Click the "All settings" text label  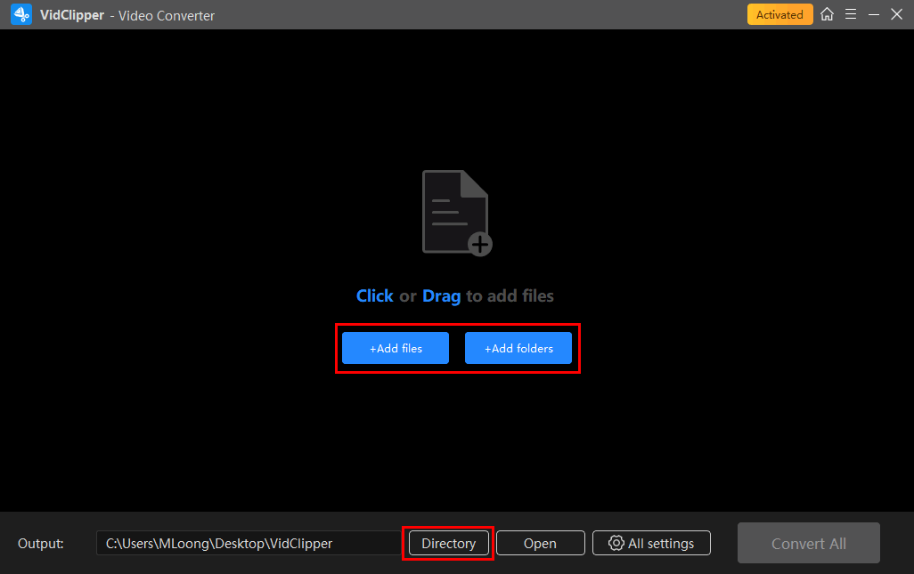coord(661,543)
